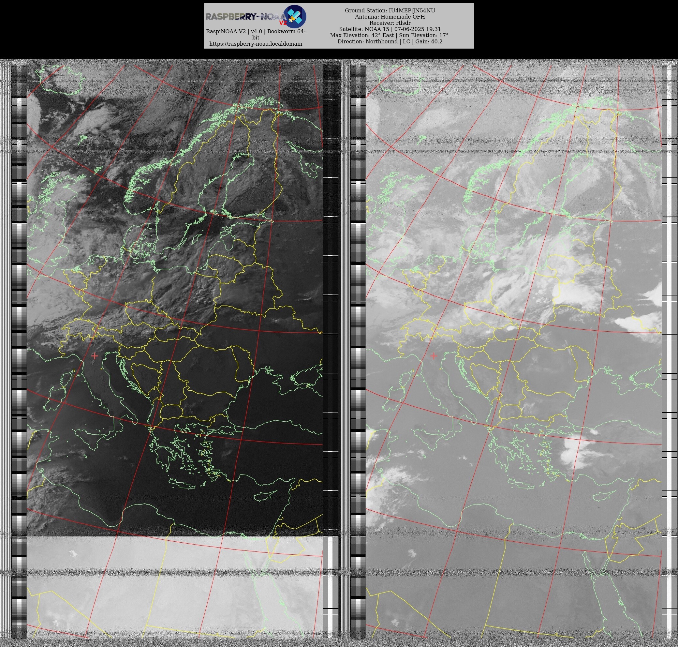Click the Raspberry-NOAA satellite logo icon

point(295,16)
